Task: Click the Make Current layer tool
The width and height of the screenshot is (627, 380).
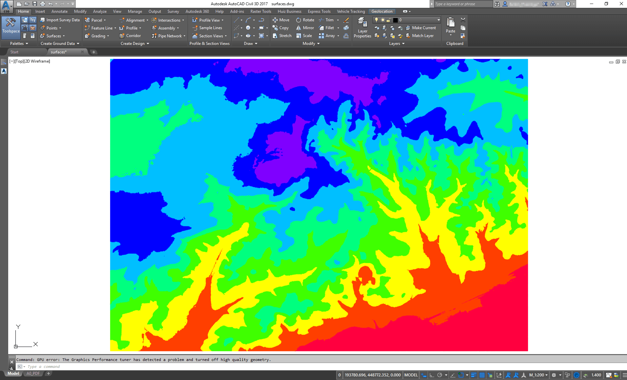Action: tap(421, 28)
